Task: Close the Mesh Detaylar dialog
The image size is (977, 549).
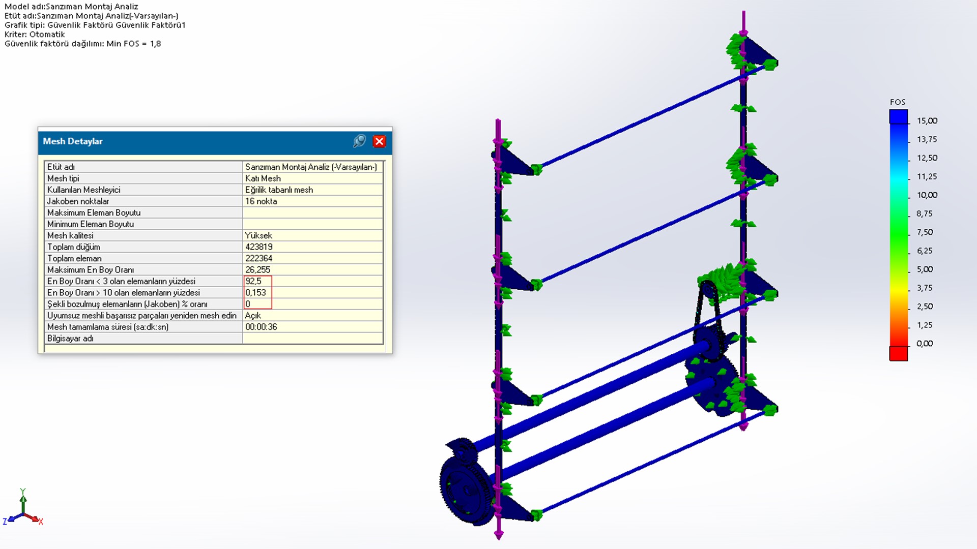Action: (379, 141)
